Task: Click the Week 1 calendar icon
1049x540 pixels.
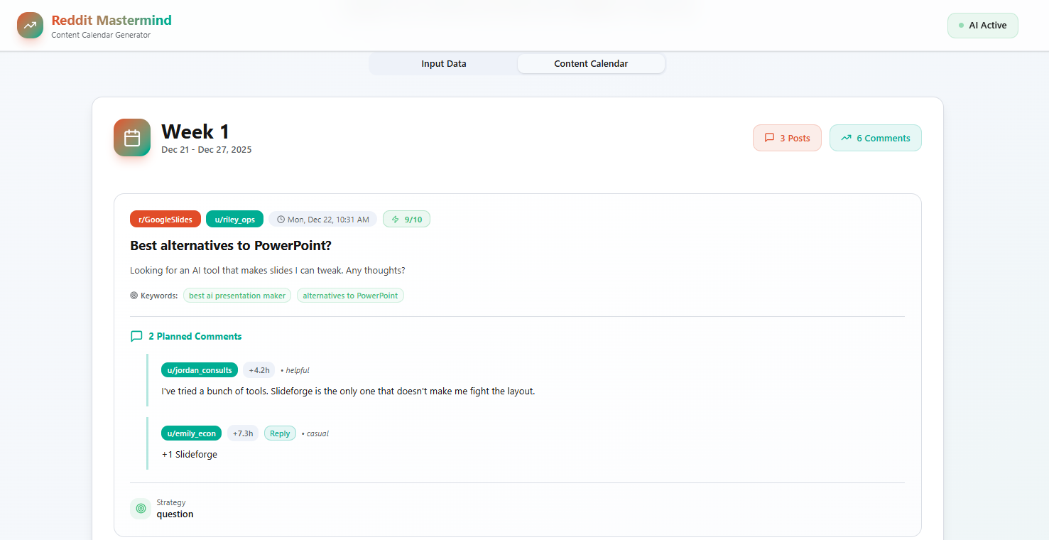Action: [x=131, y=137]
